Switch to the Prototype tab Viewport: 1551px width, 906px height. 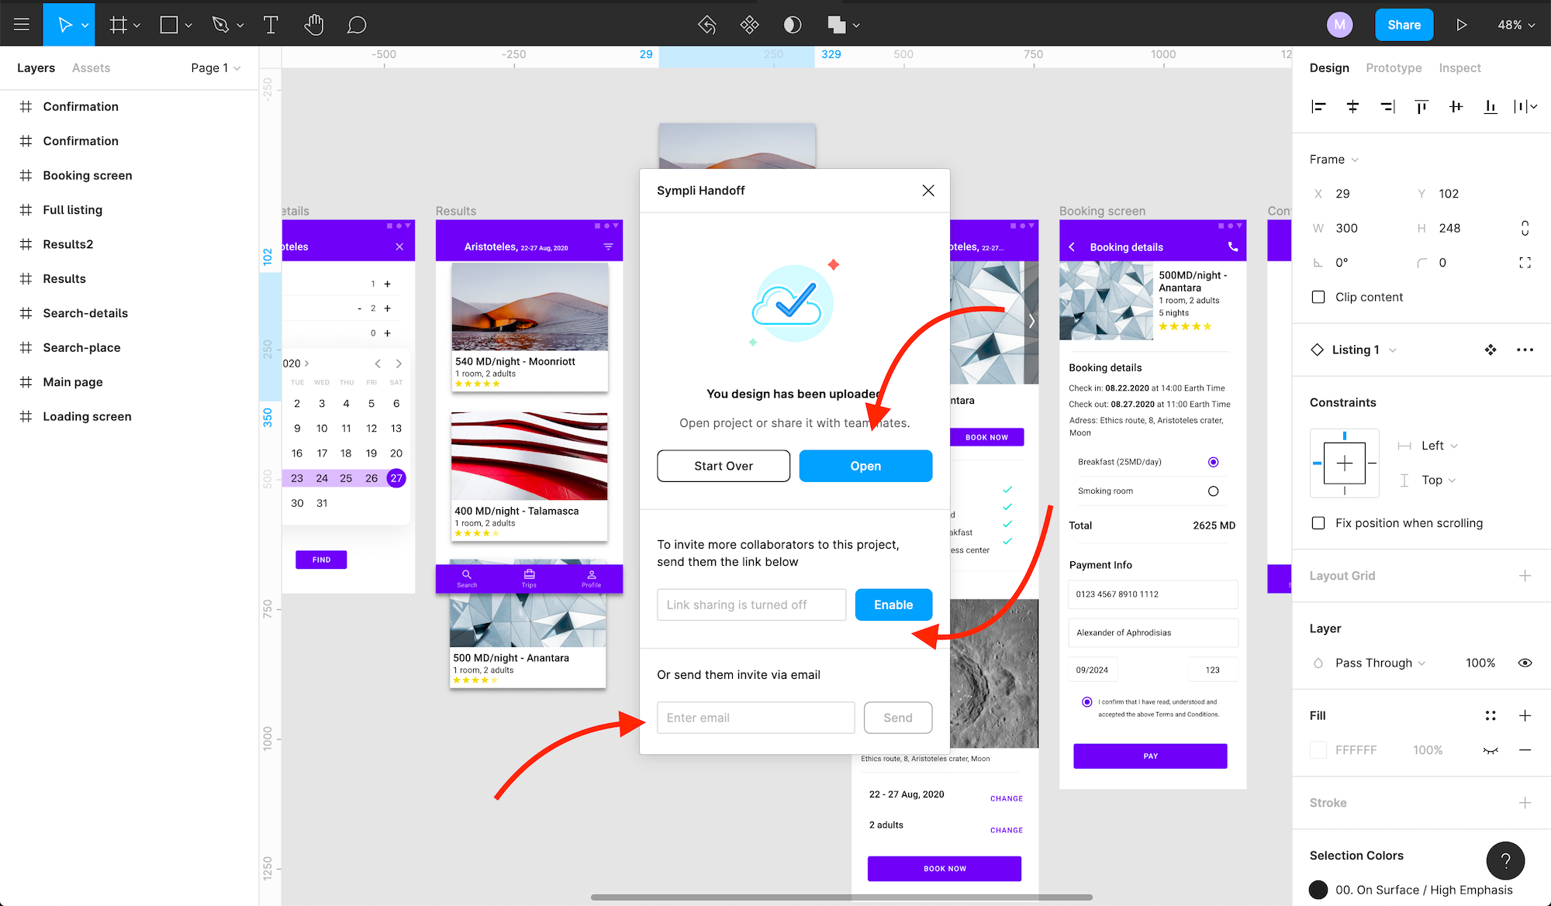tap(1394, 68)
